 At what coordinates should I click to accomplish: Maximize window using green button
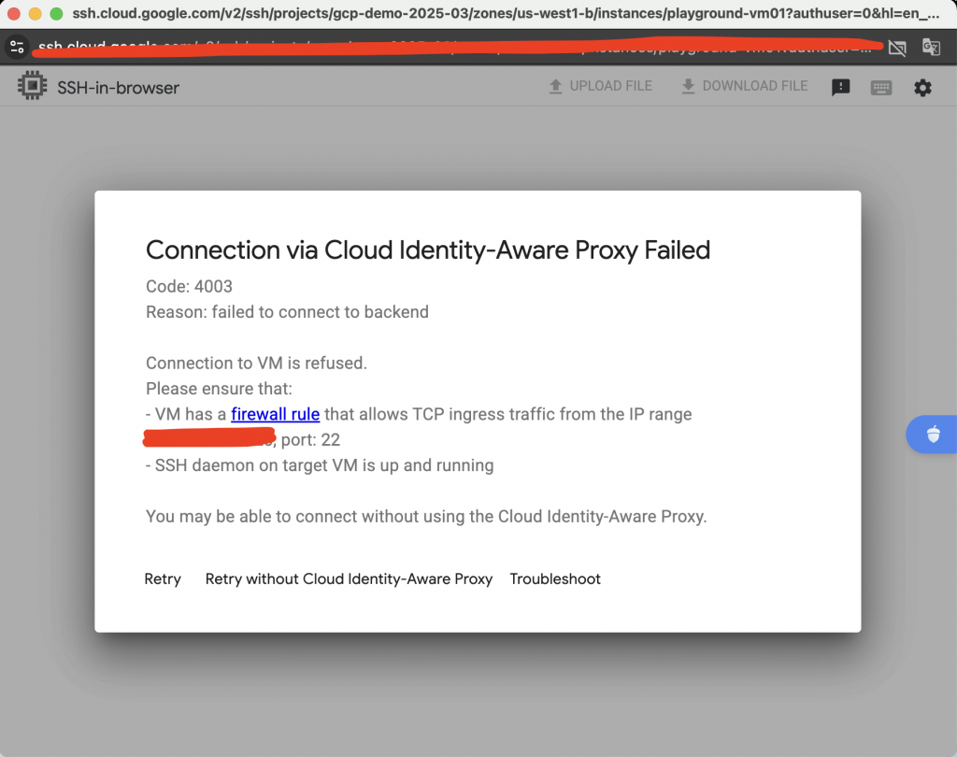pyautogui.click(x=56, y=14)
